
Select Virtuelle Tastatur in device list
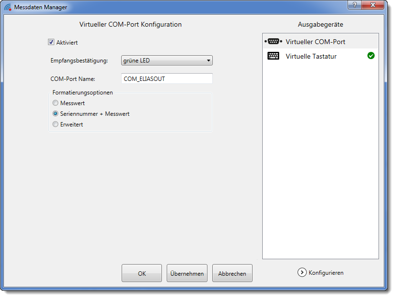point(320,56)
